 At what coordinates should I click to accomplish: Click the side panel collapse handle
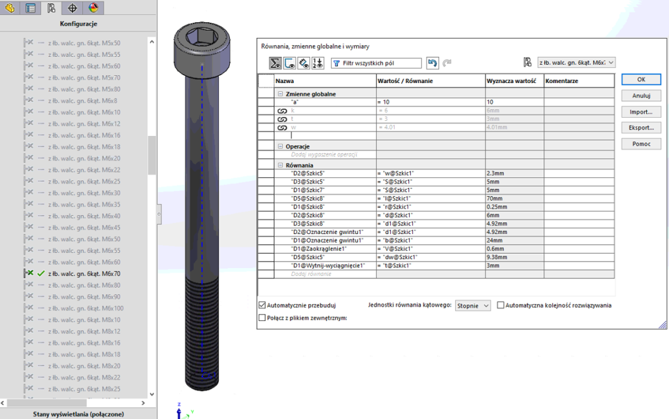click(159, 214)
